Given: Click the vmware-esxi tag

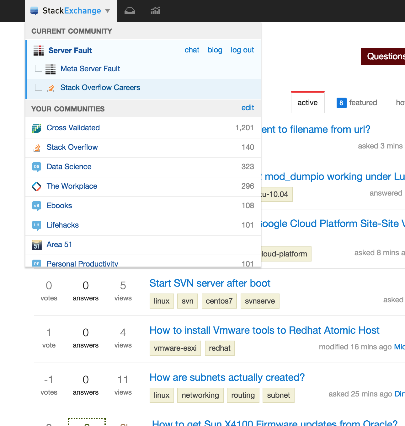Looking at the screenshot, I should point(175,348).
